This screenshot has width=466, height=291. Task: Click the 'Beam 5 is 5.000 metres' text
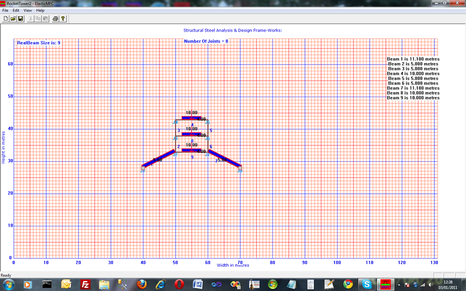click(413, 79)
